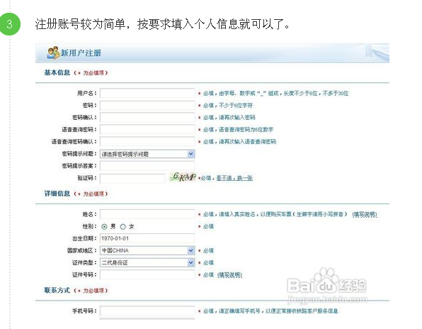Click the 验证码 input field
This screenshot has width=422, height=329.
click(x=132, y=178)
